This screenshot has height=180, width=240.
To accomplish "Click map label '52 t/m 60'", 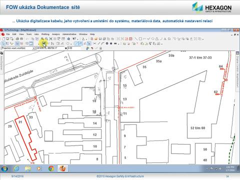I will [198, 128].
